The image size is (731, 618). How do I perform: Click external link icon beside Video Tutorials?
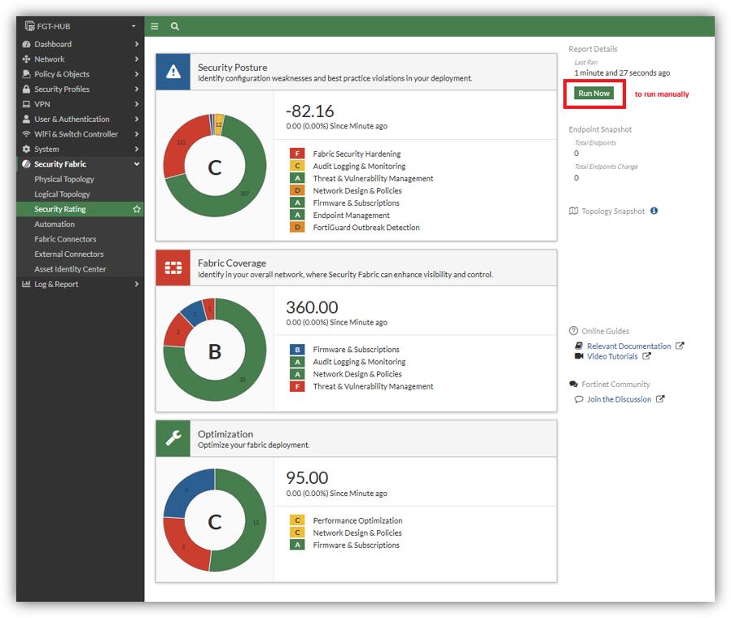(646, 356)
